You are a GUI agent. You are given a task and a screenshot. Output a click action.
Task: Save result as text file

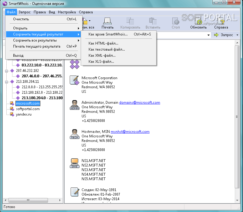coord(119,49)
